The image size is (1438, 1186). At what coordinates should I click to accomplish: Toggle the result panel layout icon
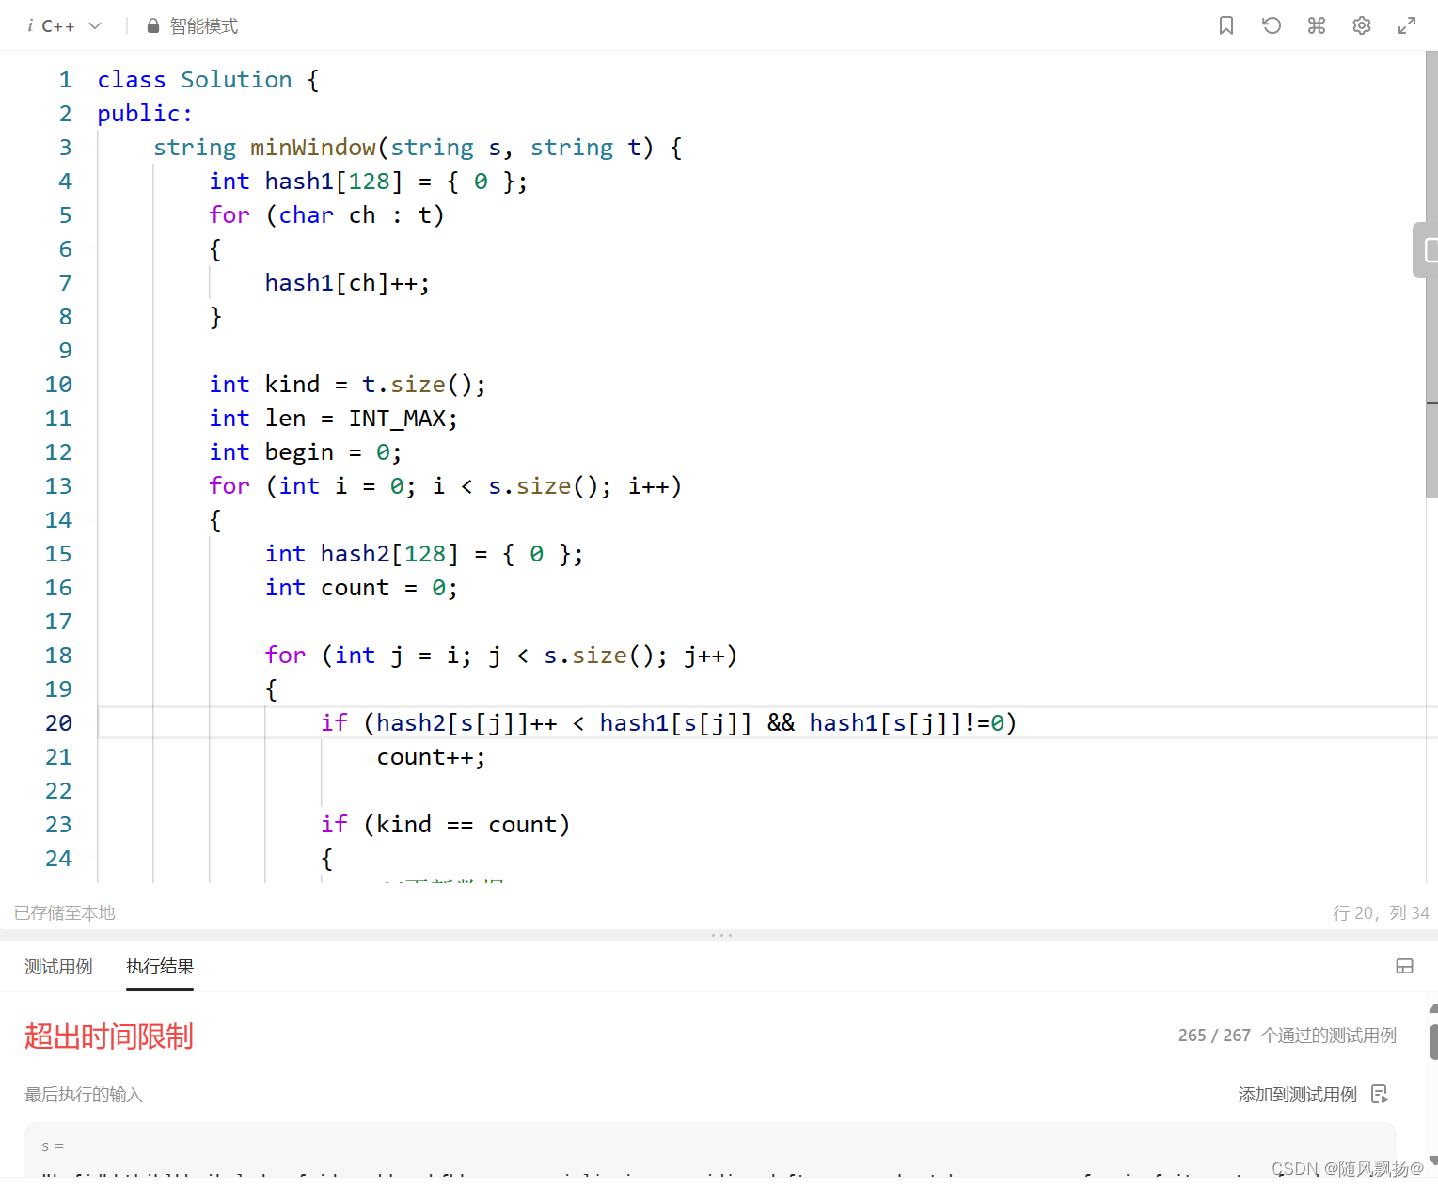point(1404,966)
